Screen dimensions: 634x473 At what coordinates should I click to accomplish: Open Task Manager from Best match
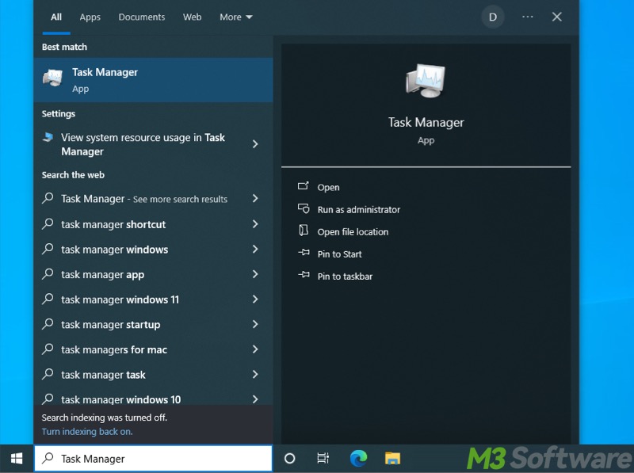point(104,79)
